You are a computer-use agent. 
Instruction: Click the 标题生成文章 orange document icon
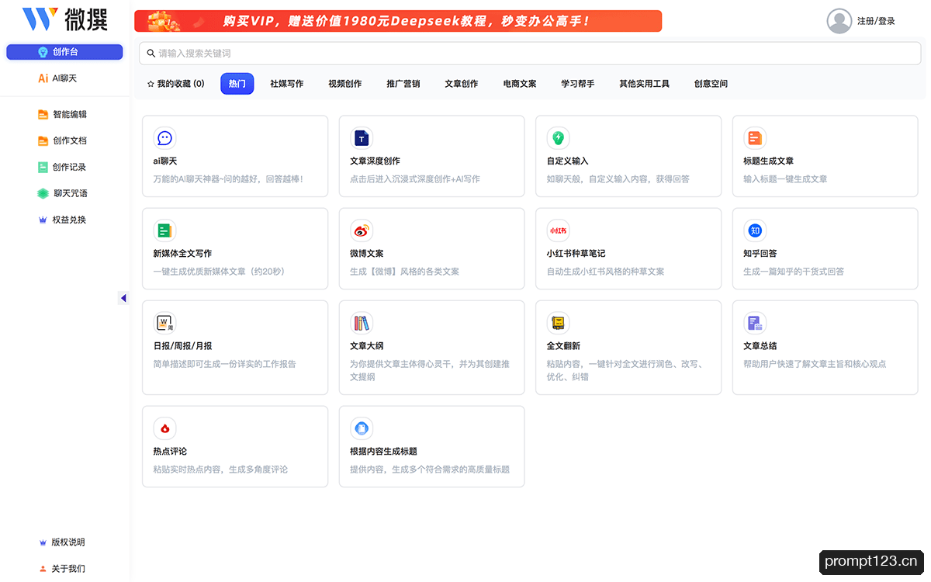(755, 138)
